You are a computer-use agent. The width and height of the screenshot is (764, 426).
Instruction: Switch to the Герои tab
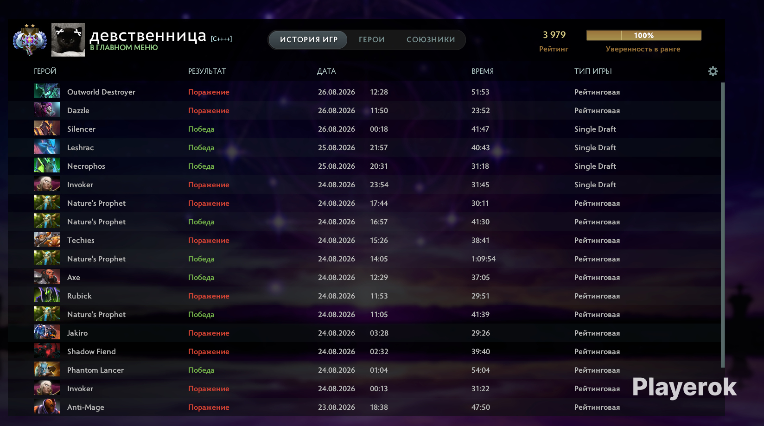(x=372, y=39)
